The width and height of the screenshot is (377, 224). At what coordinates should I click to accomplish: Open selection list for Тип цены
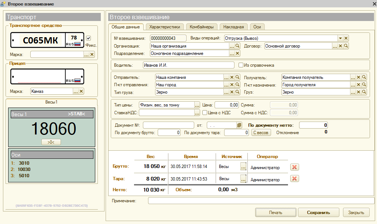[x=197, y=105]
